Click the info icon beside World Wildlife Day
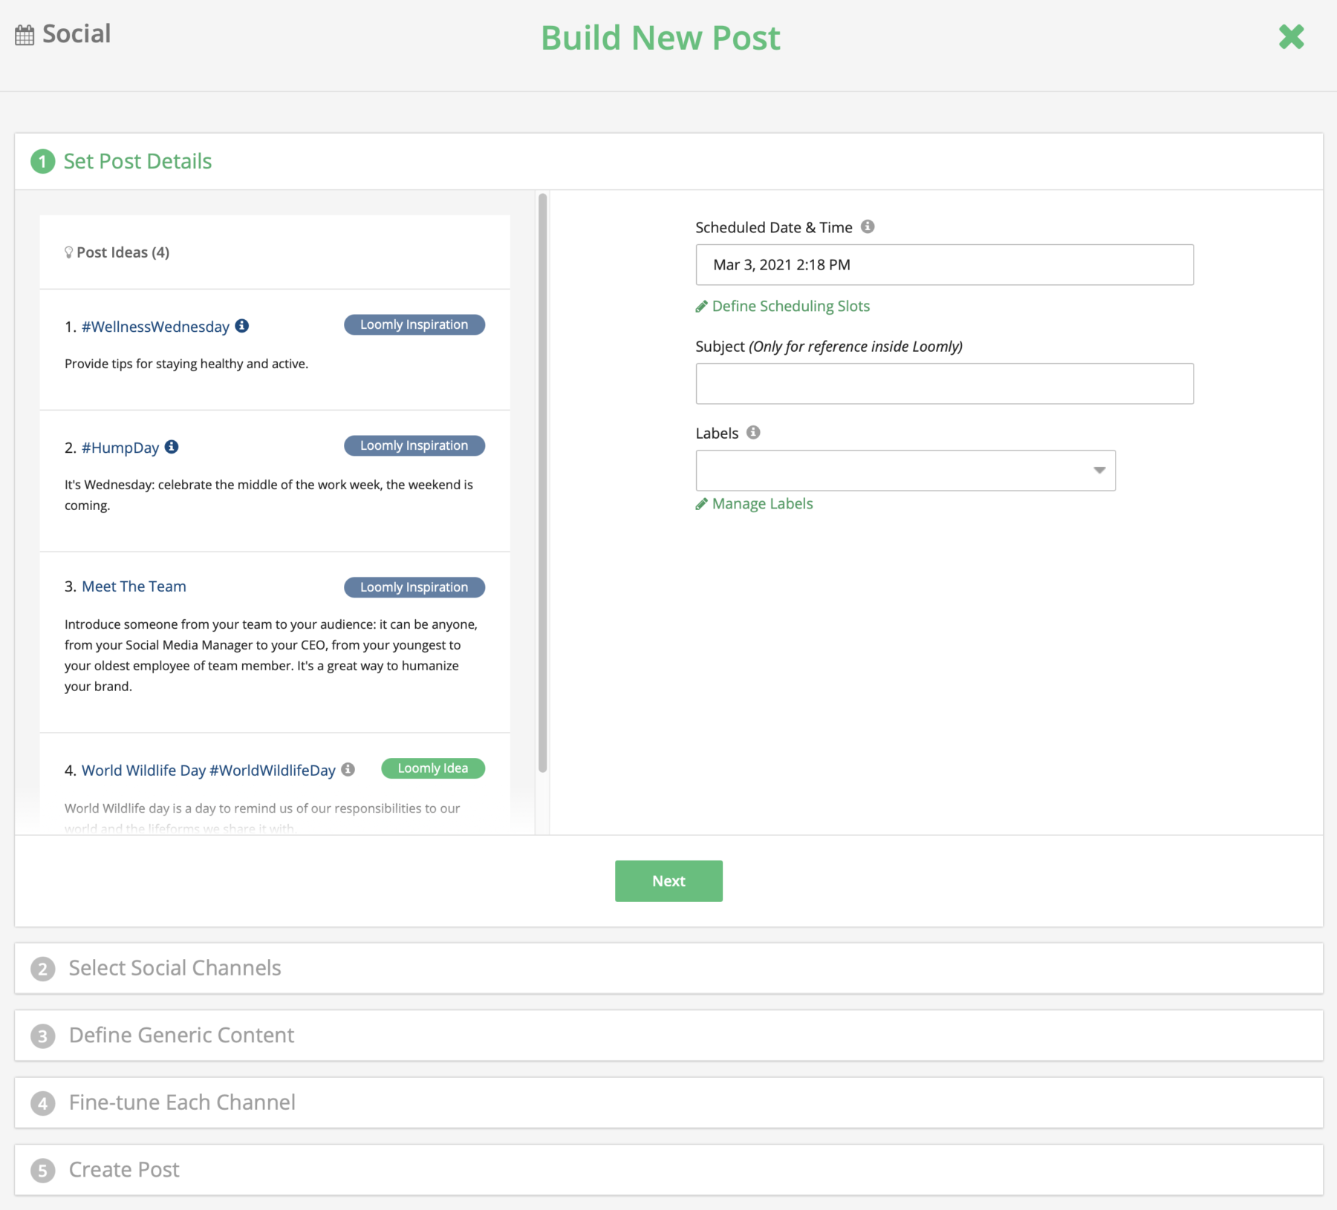The image size is (1337, 1210). [x=349, y=769]
